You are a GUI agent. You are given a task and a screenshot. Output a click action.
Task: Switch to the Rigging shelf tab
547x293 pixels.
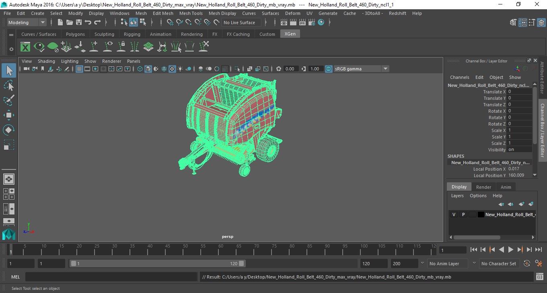[132, 34]
